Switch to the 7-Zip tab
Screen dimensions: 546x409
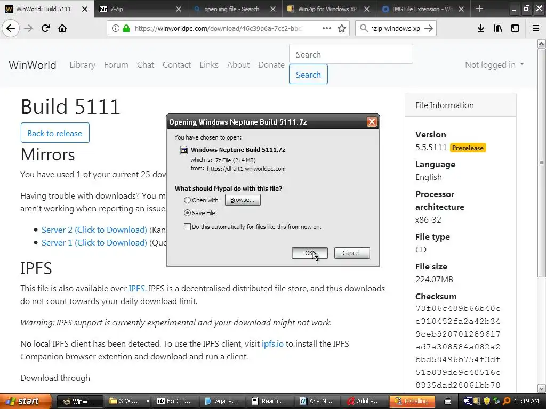pos(141,9)
